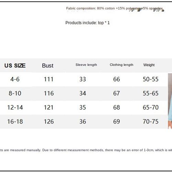Select the Clothing length header
Screen dimensions: 172x172
pyautogui.click(x=121, y=65)
